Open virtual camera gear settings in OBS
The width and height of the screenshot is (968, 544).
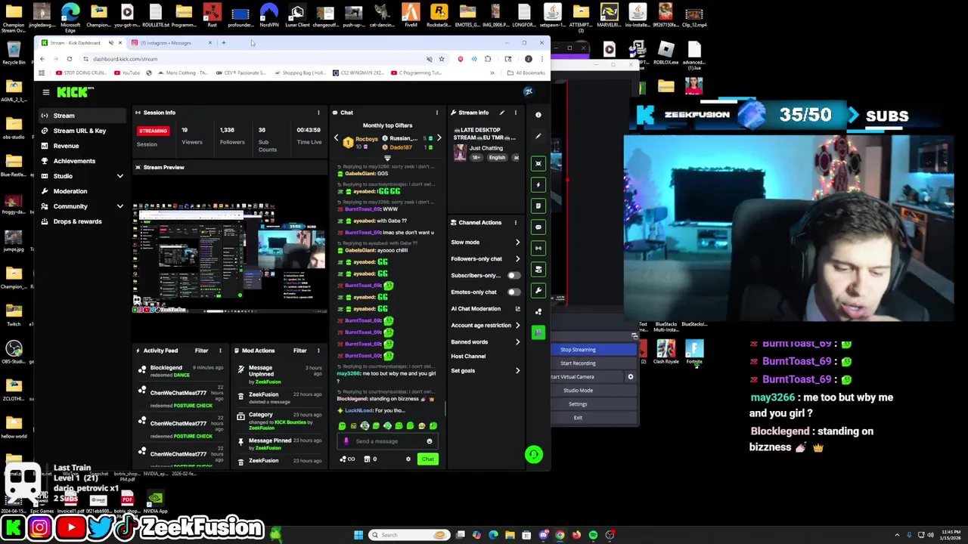tap(631, 377)
